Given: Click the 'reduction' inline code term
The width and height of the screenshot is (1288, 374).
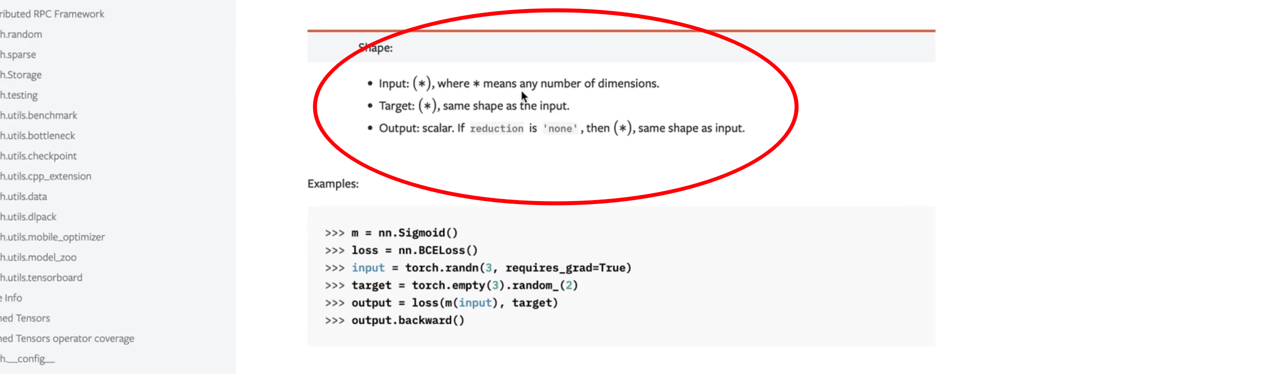Looking at the screenshot, I should 496,129.
